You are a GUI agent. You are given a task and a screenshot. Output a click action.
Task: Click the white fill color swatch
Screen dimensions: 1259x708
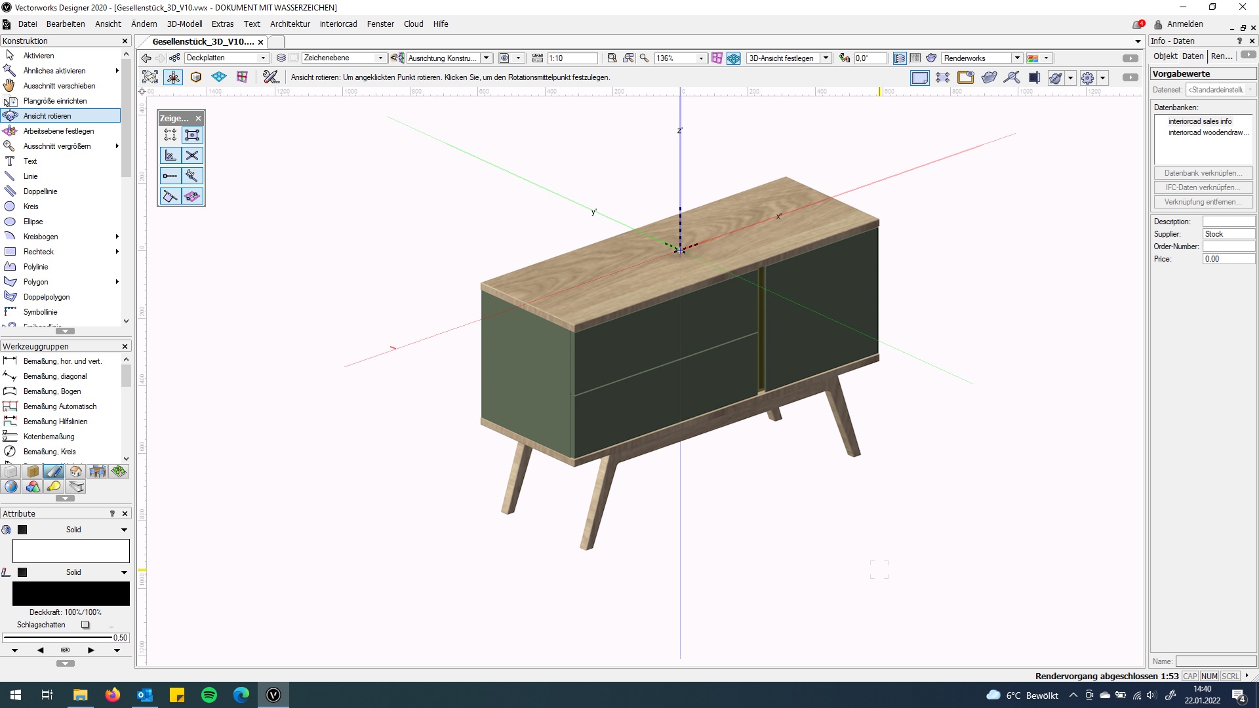(71, 551)
